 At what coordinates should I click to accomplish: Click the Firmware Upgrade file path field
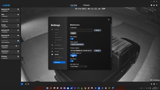pyautogui.click(x=81, y=50)
